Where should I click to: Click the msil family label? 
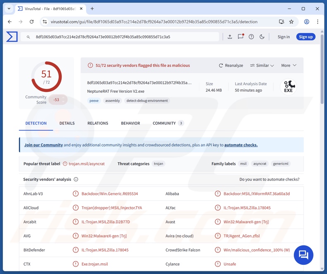pyautogui.click(x=243, y=163)
